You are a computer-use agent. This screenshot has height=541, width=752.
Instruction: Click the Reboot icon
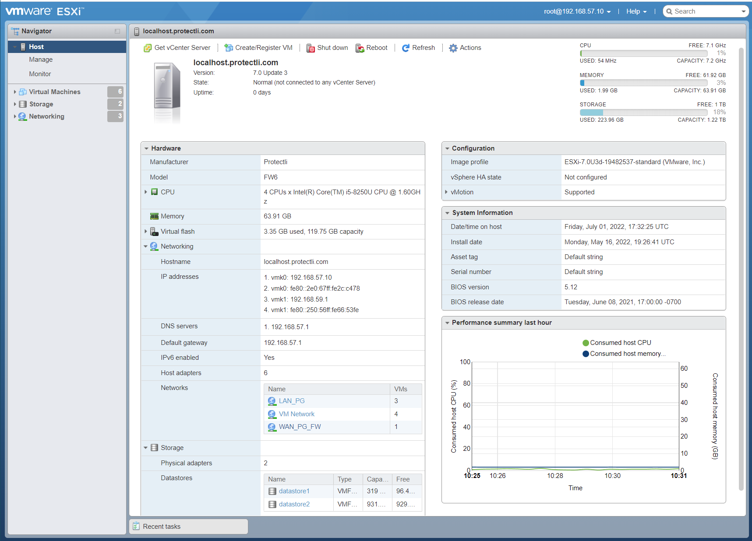(360, 48)
